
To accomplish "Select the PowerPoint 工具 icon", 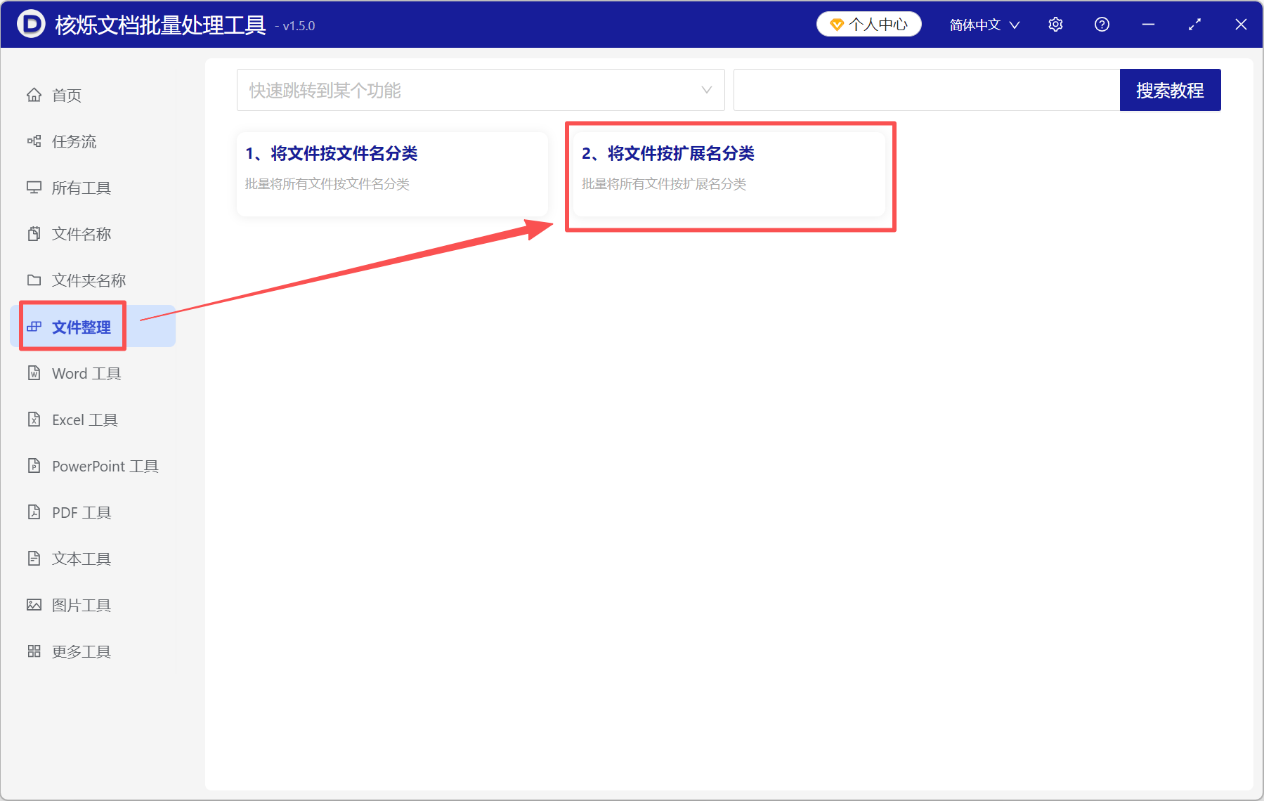I will tap(104, 466).
